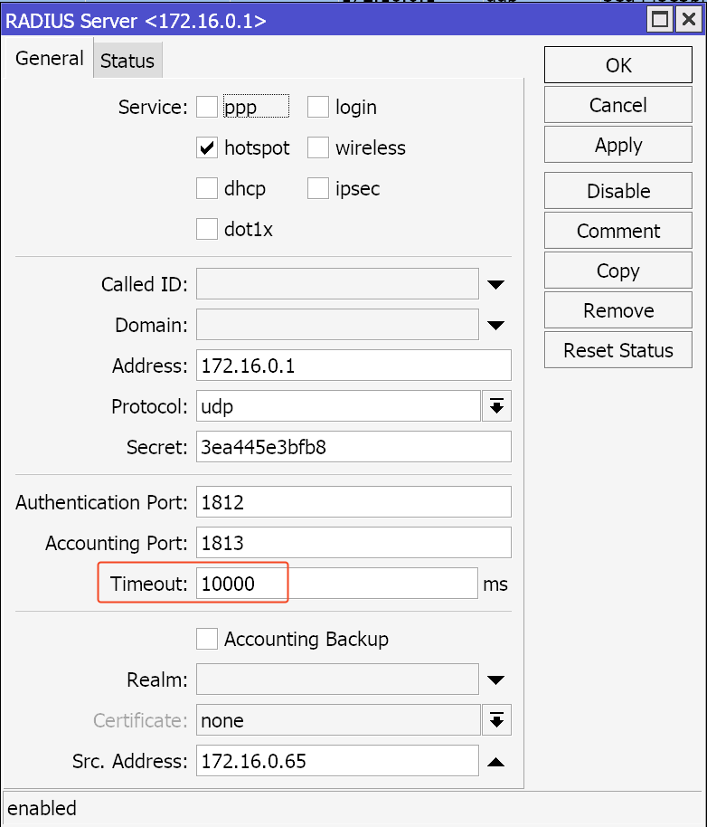Click the Cancel button
707x827 pixels.
618,105
